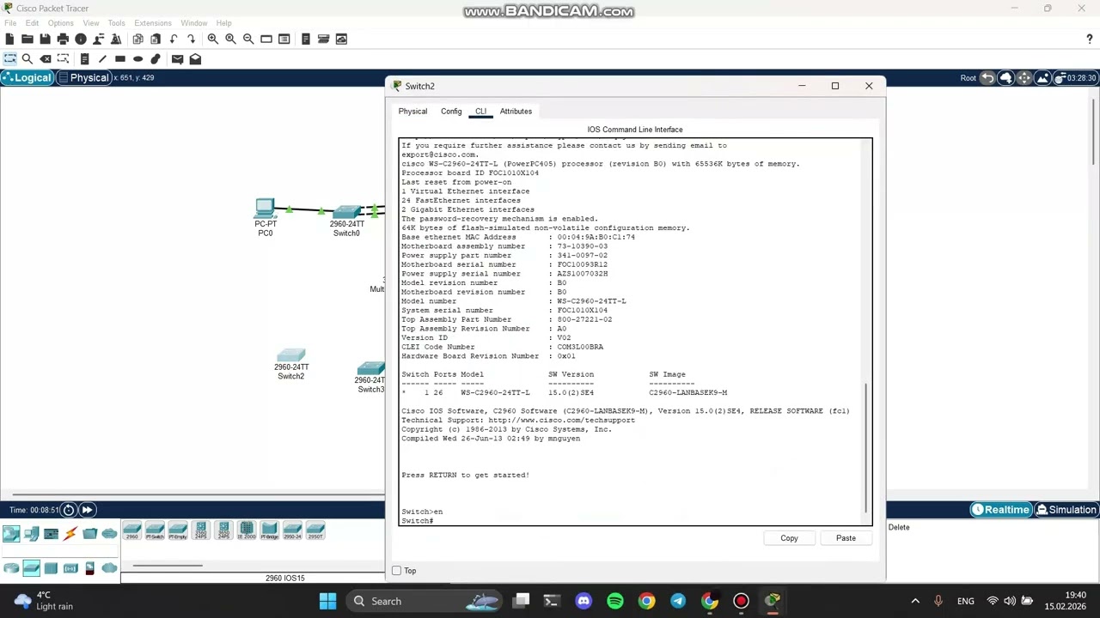Redo action in toolbar

pyautogui.click(x=191, y=39)
